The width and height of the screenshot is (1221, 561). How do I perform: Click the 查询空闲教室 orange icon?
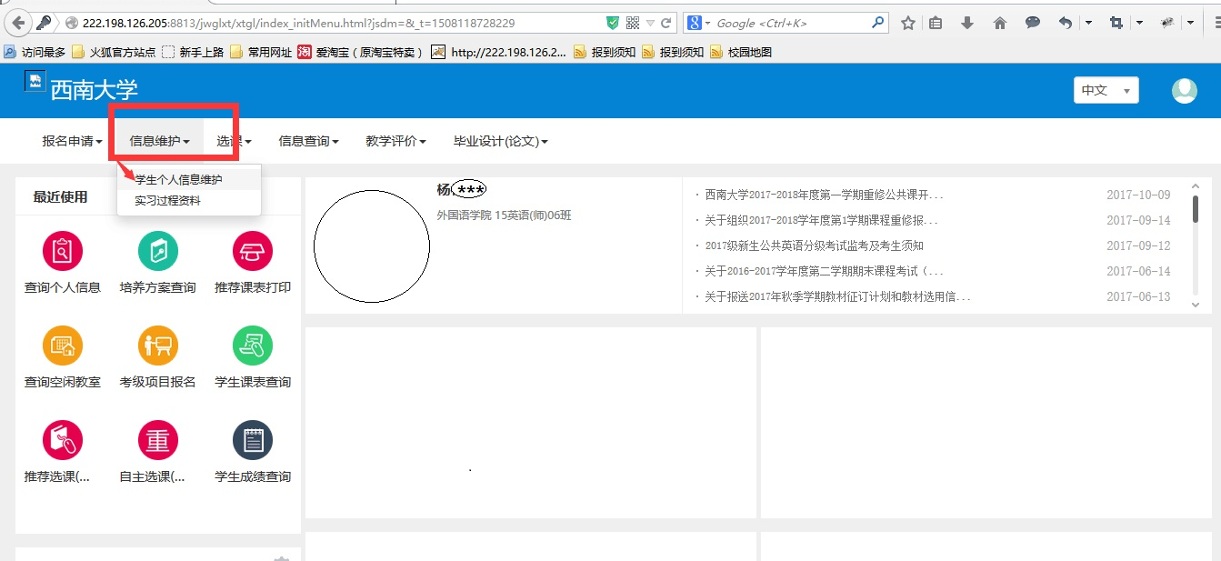coord(62,346)
